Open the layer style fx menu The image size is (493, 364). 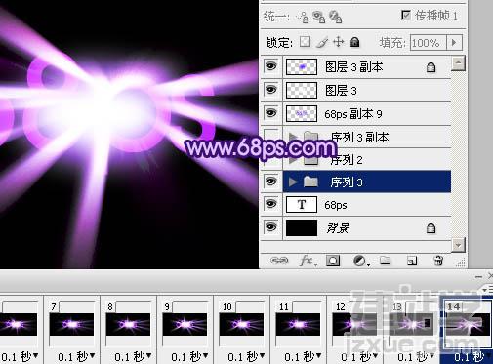[x=308, y=261]
